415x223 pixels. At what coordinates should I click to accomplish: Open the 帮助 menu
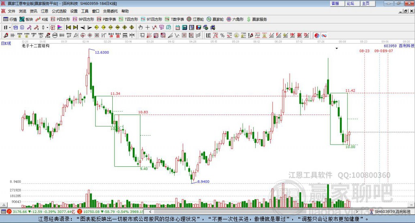pyautogui.click(x=125, y=11)
